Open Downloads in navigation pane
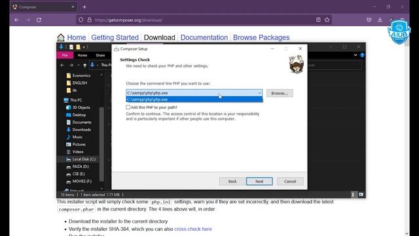This screenshot has height=236, width=419. (79, 130)
